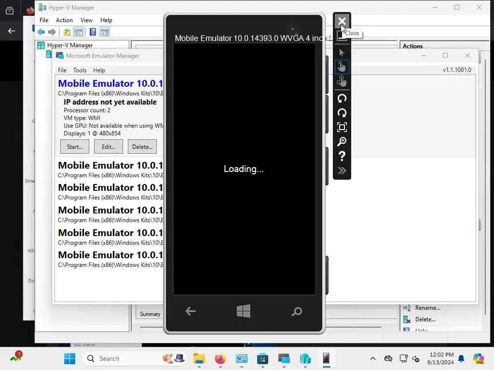Select the blue highlighted Mobile Emulator entry
This screenshot has height=370, width=494.
click(x=110, y=84)
